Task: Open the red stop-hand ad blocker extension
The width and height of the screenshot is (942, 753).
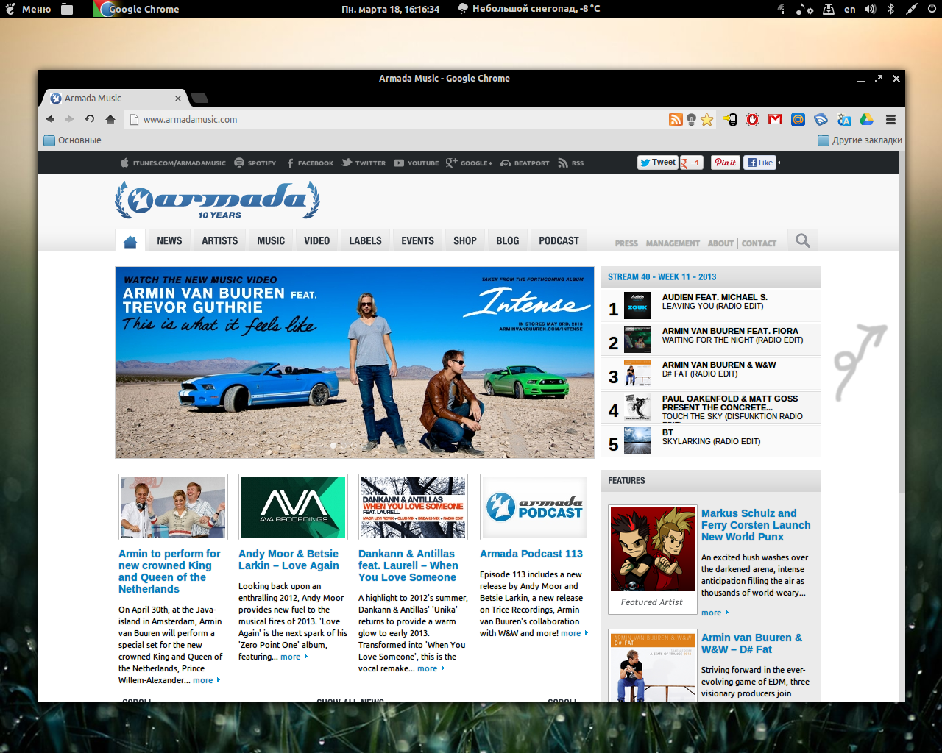Action: 752,119
